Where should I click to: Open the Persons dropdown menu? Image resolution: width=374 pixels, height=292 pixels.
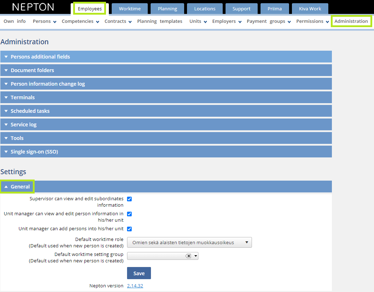44,21
